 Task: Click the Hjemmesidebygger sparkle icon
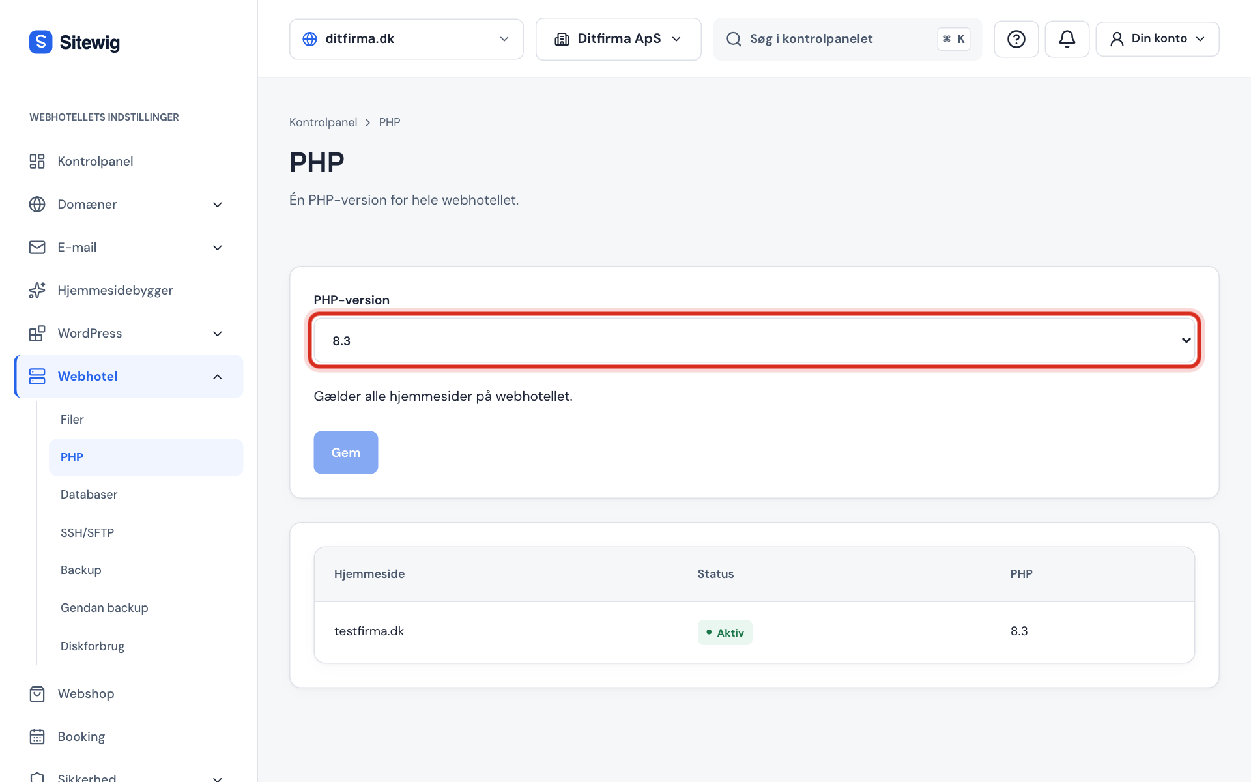pos(37,290)
